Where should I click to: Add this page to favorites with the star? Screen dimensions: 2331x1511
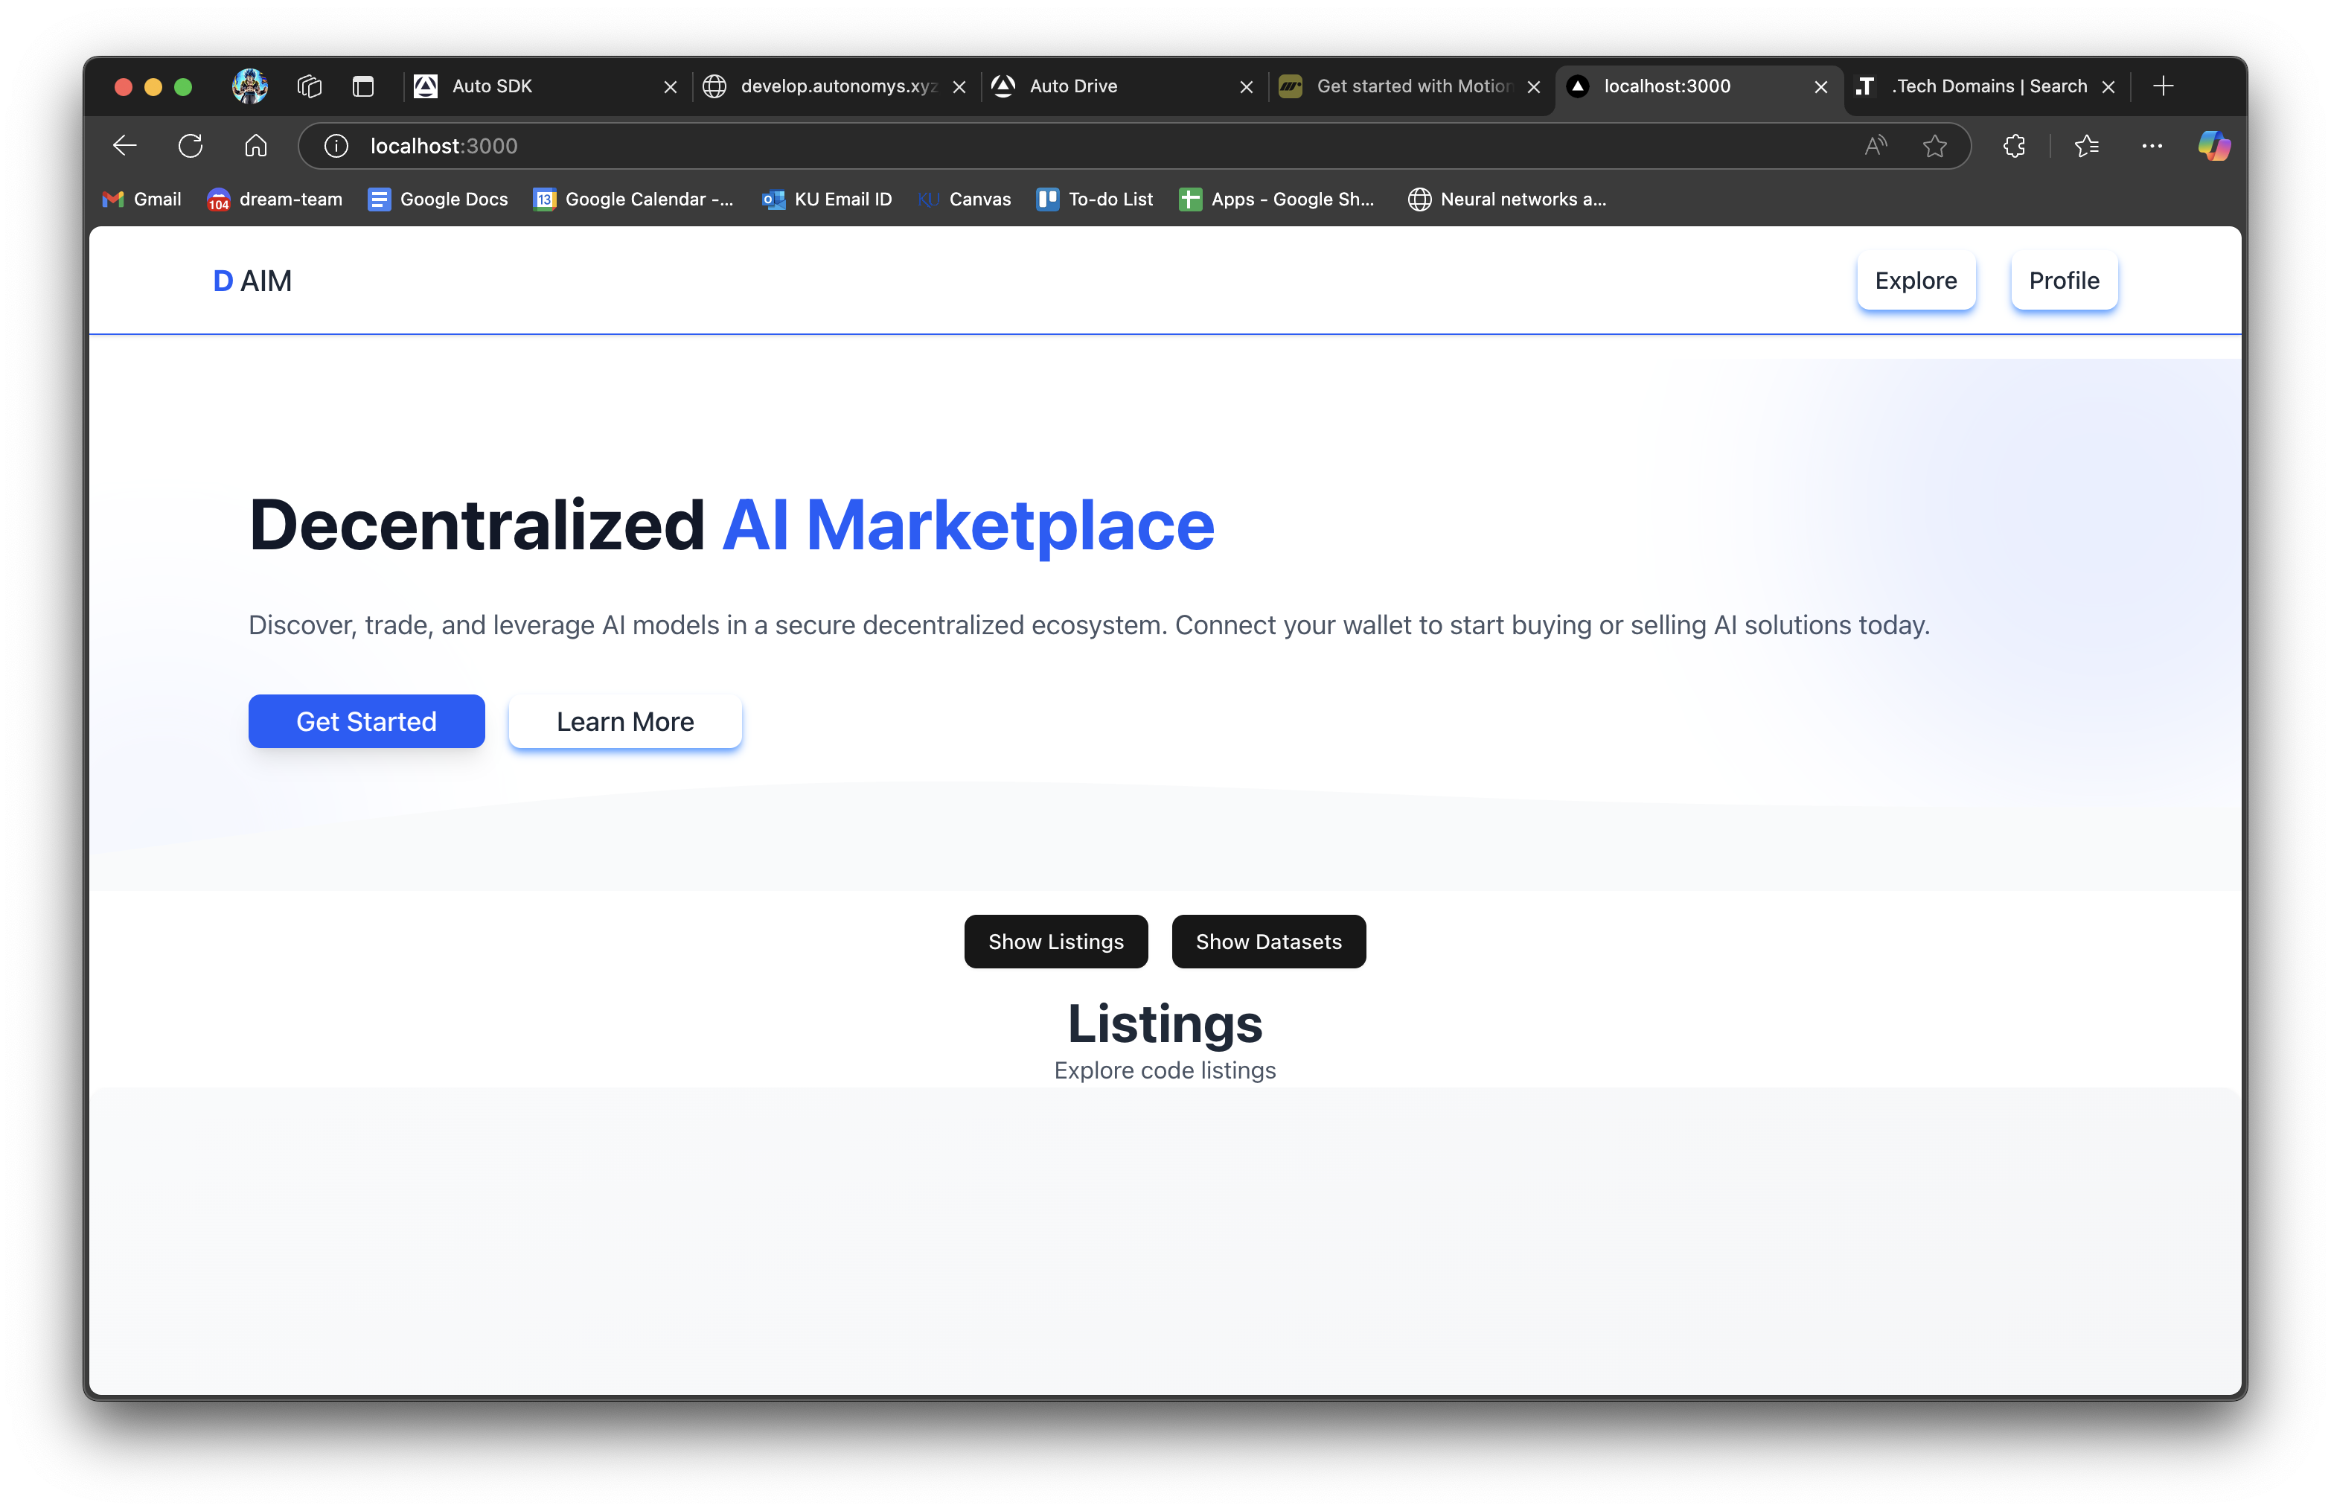point(1934,146)
